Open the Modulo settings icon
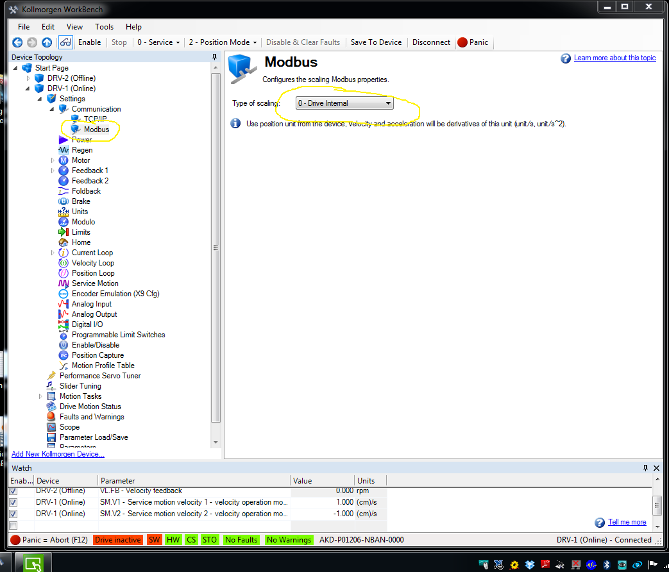 click(63, 222)
